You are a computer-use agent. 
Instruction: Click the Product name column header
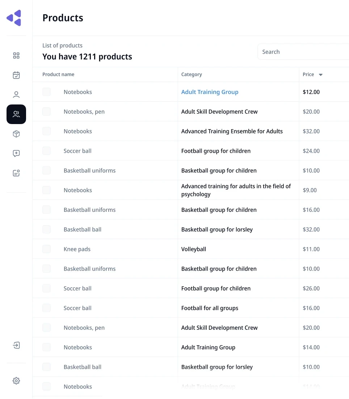(58, 74)
